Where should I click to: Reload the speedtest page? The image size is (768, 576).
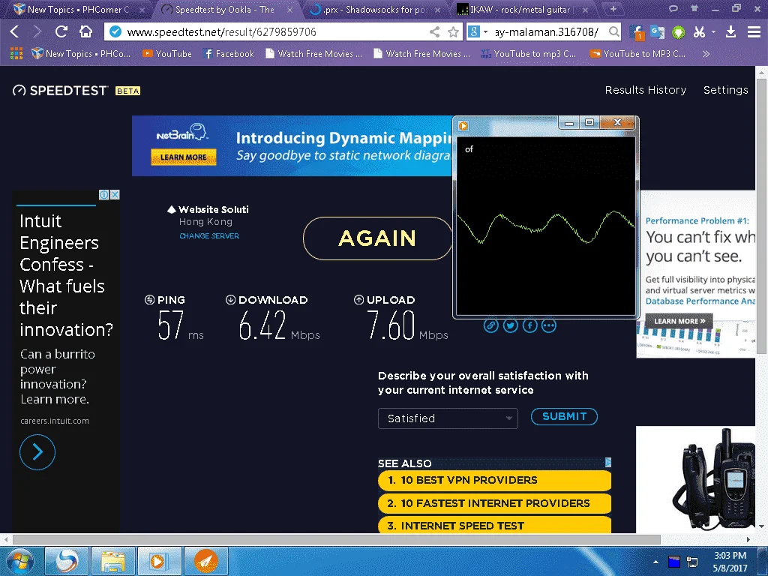click(x=61, y=31)
